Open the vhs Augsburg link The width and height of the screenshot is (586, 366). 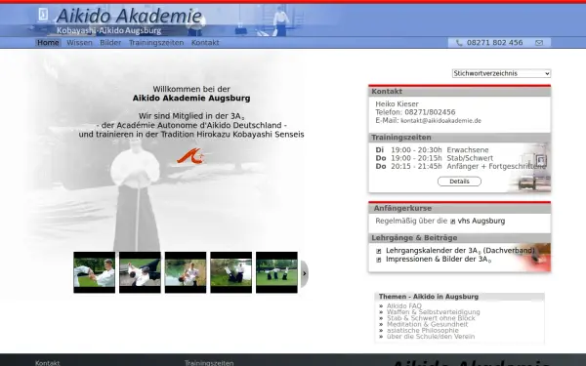tap(481, 221)
